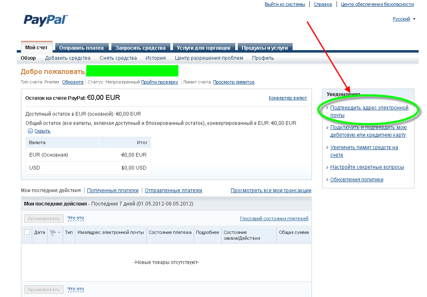Click the €0,00 EUR total cell

point(134,155)
